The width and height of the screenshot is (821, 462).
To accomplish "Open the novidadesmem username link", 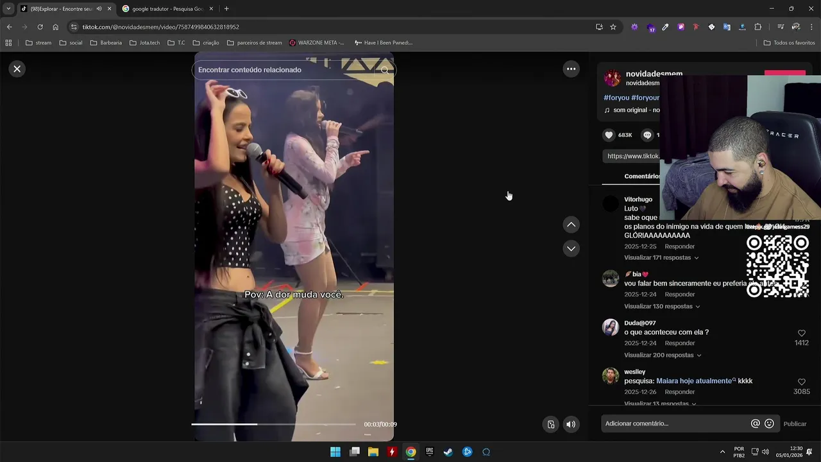I will click(x=654, y=74).
